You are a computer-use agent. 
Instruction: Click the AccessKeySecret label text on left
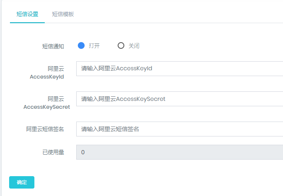tap(47, 107)
